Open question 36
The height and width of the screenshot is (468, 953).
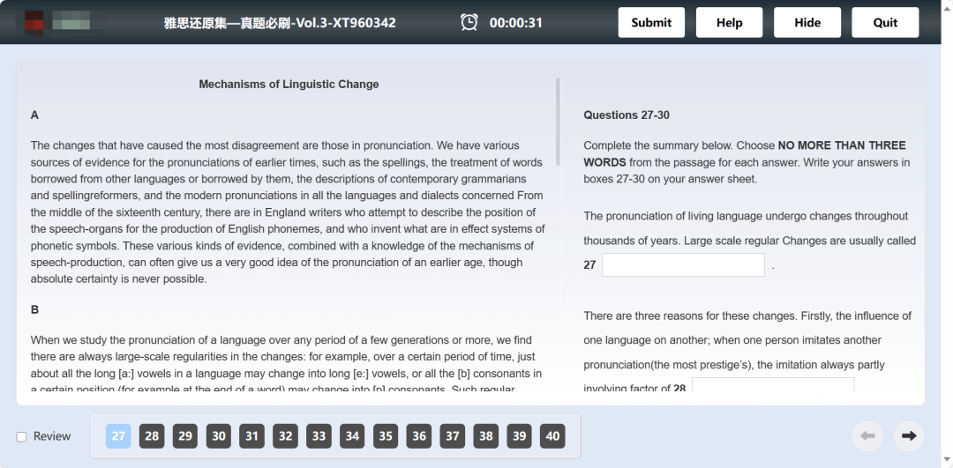(419, 435)
